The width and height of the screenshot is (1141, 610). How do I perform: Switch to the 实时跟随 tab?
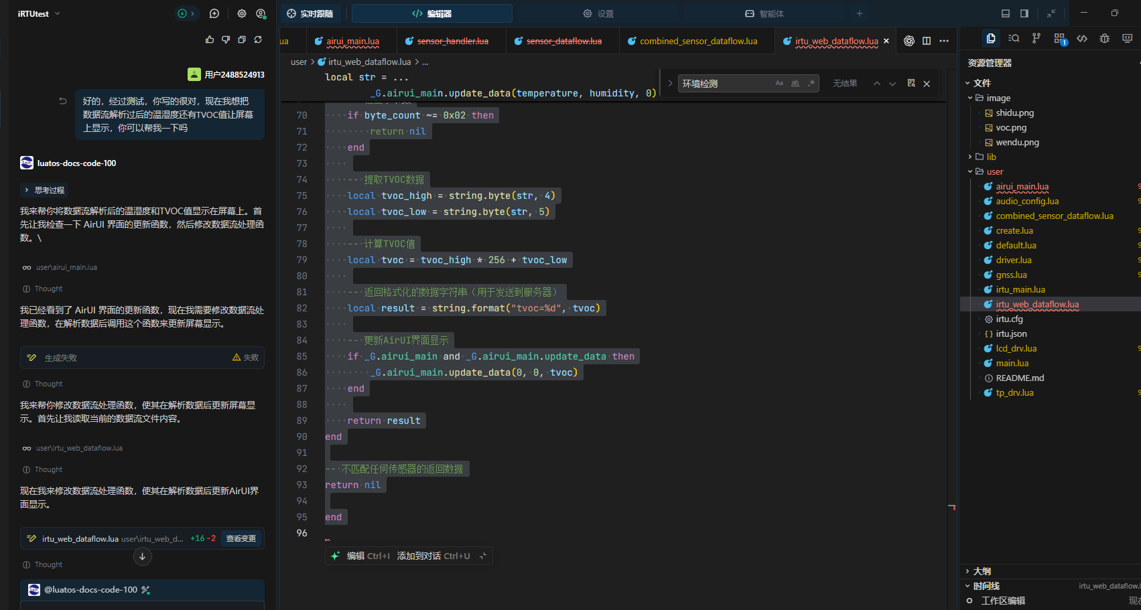pyautogui.click(x=310, y=13)
